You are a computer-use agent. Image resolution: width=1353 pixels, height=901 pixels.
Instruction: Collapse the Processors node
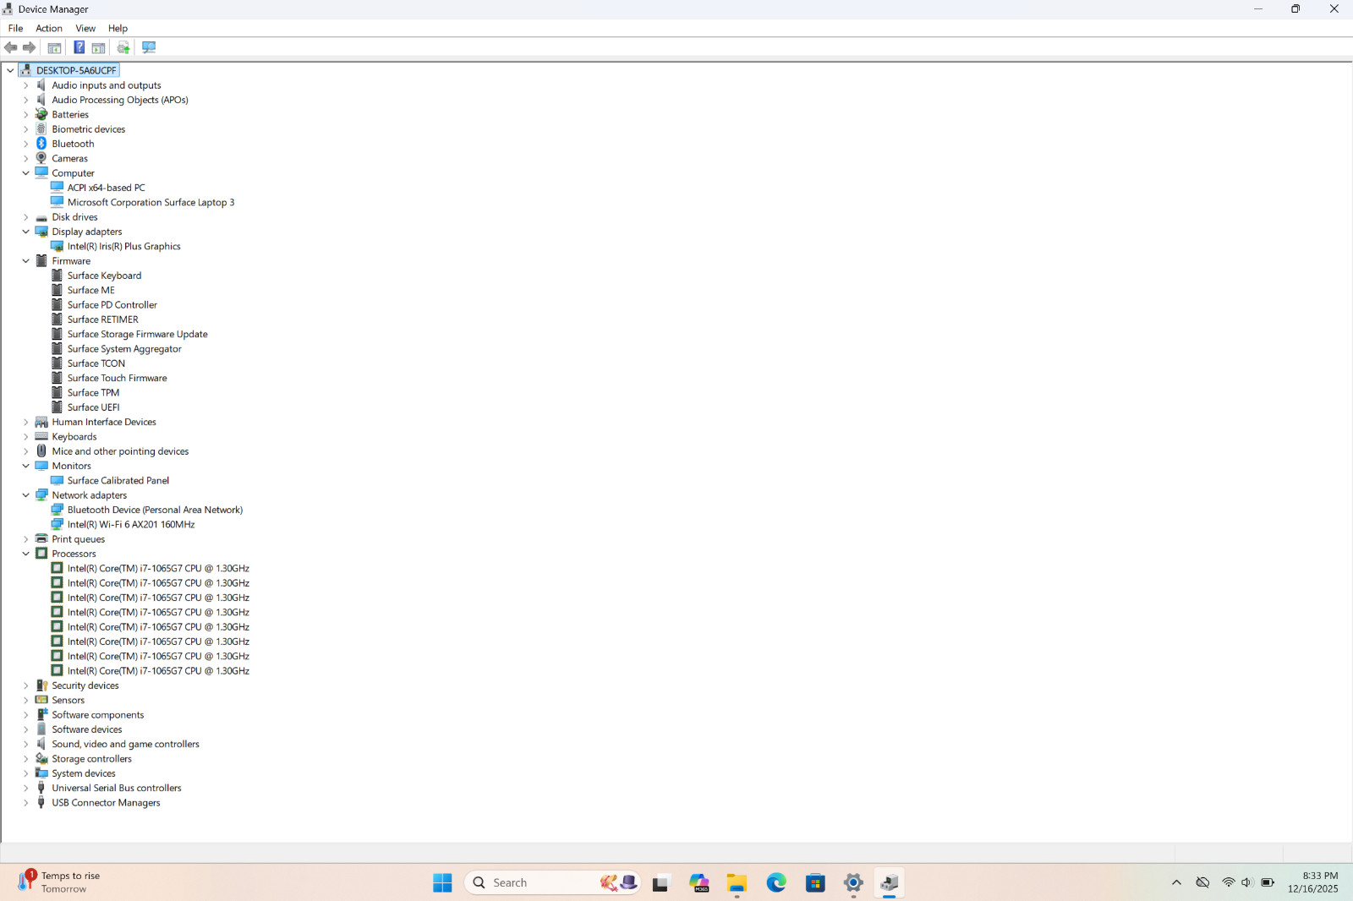26,554
